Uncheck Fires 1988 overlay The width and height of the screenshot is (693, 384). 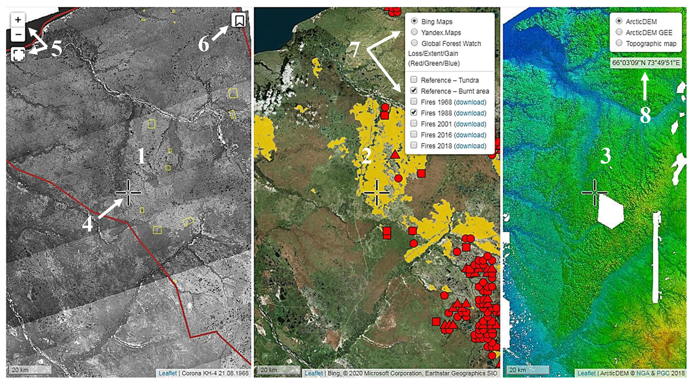pos(414,113)
